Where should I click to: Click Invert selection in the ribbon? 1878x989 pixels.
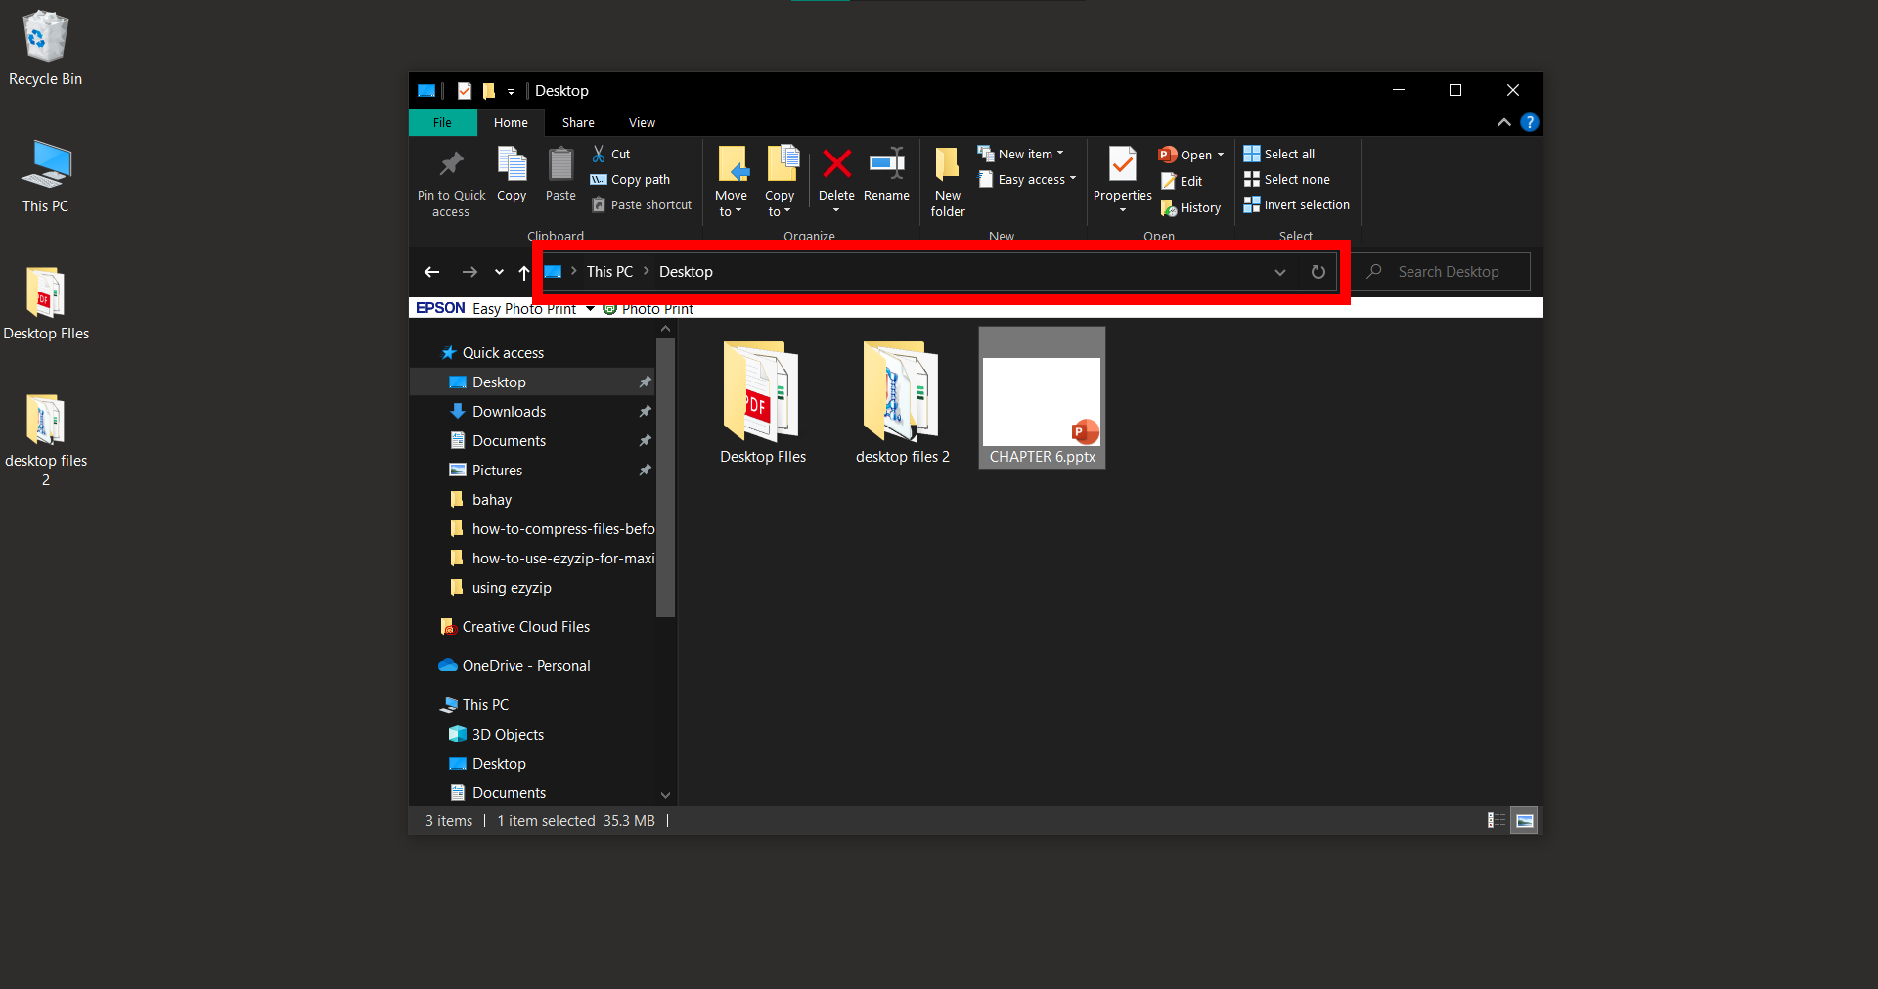pos(1296,204)
